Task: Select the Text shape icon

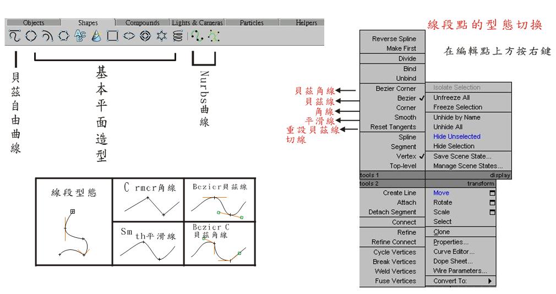Action: (80, 36)
